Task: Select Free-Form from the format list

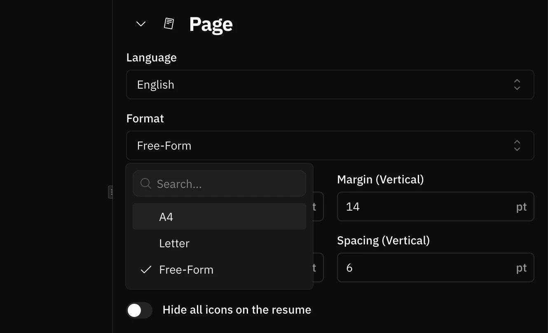Action: pos(186,270)
